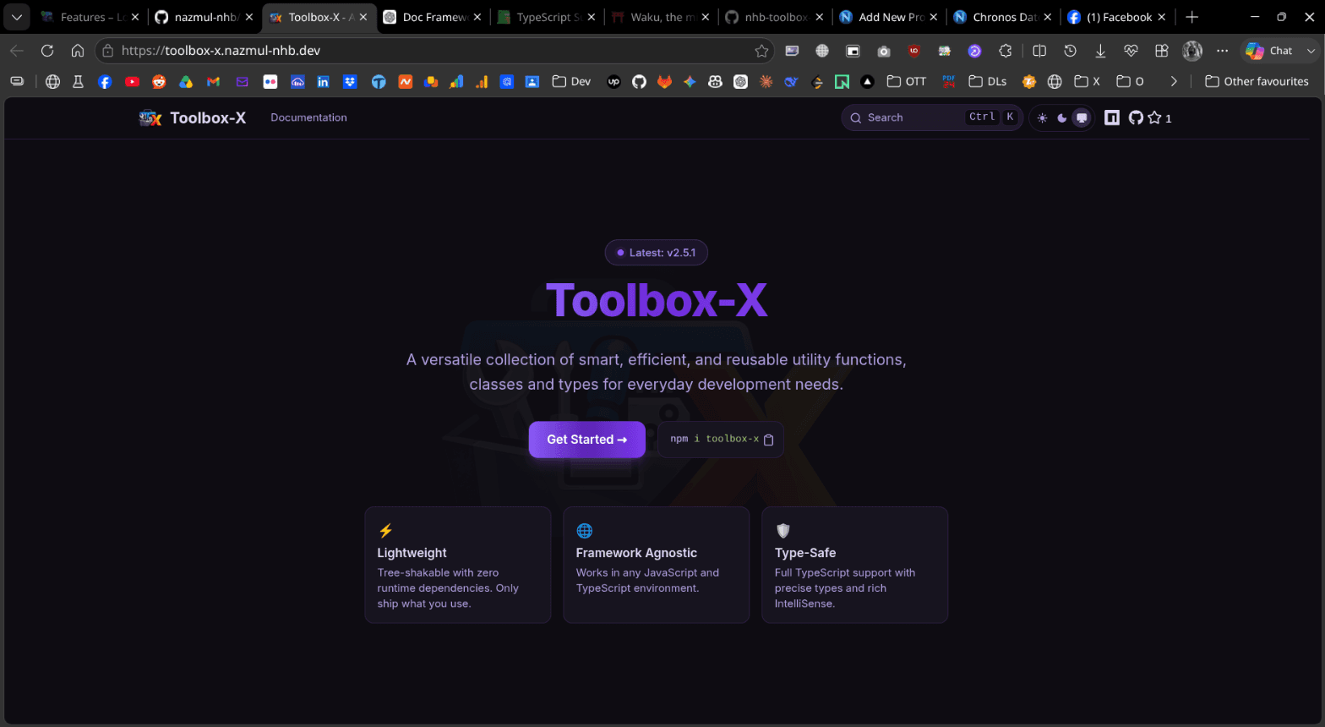Go to browser home page
The height and width of the screenshot is (727, 1325).
tap(78, 51)
